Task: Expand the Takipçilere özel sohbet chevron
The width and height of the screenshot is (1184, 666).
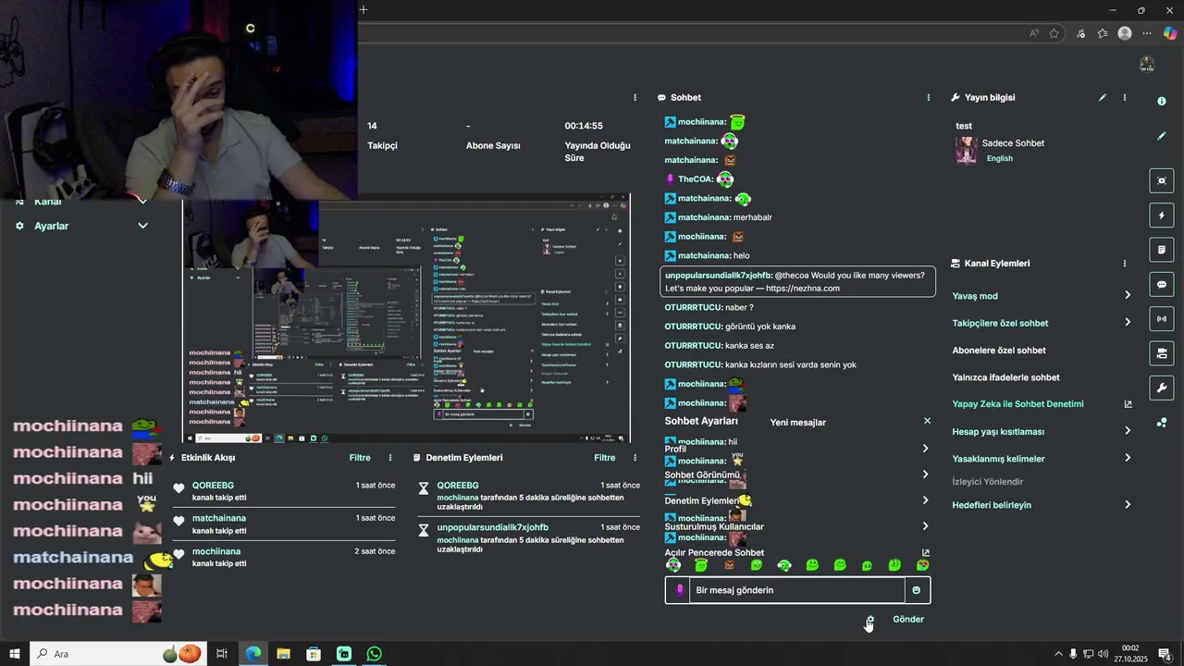Action: 1128,322
